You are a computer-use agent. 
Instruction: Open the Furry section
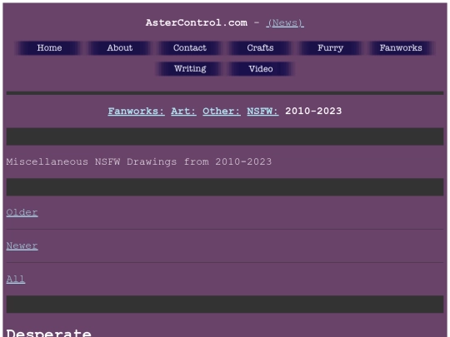point(330,48)
